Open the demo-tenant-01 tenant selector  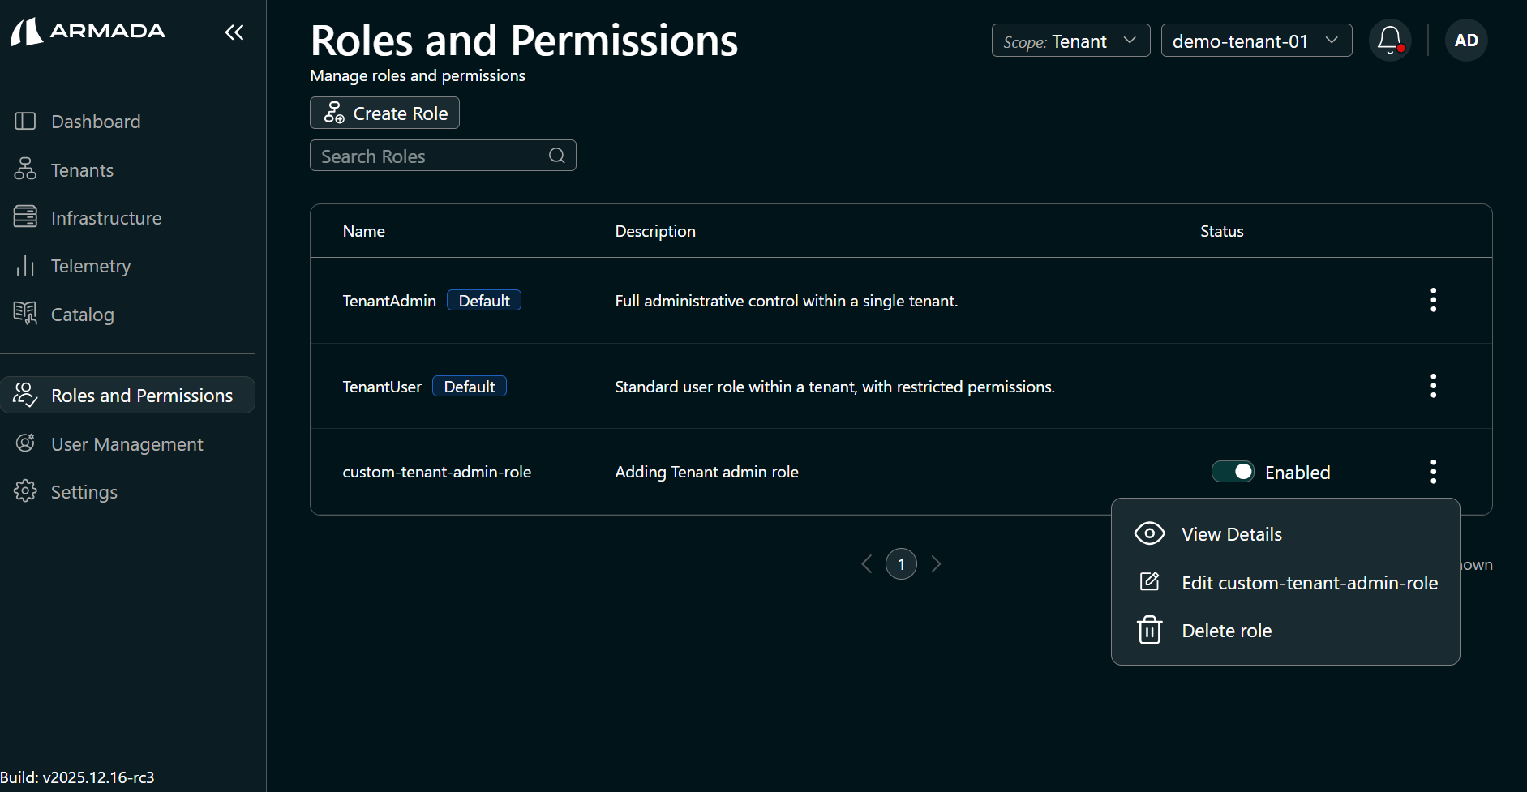[x=1255, y=40]
